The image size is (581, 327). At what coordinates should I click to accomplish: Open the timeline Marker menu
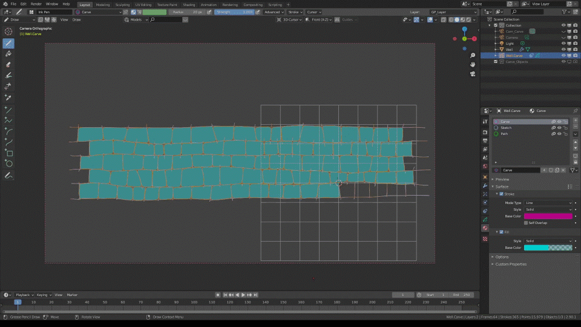(72, 295)
